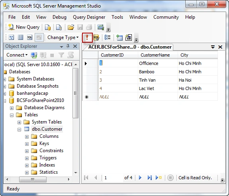
Task: Click the Stop icon in Object Explorer
Action: coord(52,55)
